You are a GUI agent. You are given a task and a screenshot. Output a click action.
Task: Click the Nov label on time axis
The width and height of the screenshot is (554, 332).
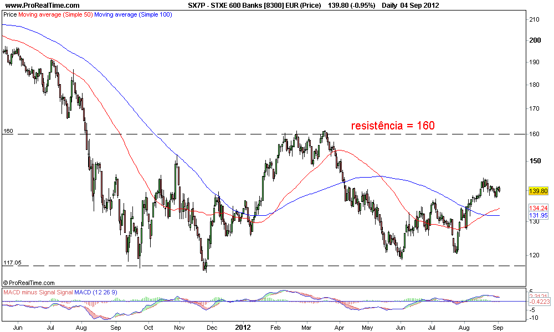(x=179, y=328)
